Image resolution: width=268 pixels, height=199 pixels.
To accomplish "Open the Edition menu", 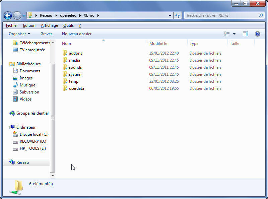I will [29, 25].
